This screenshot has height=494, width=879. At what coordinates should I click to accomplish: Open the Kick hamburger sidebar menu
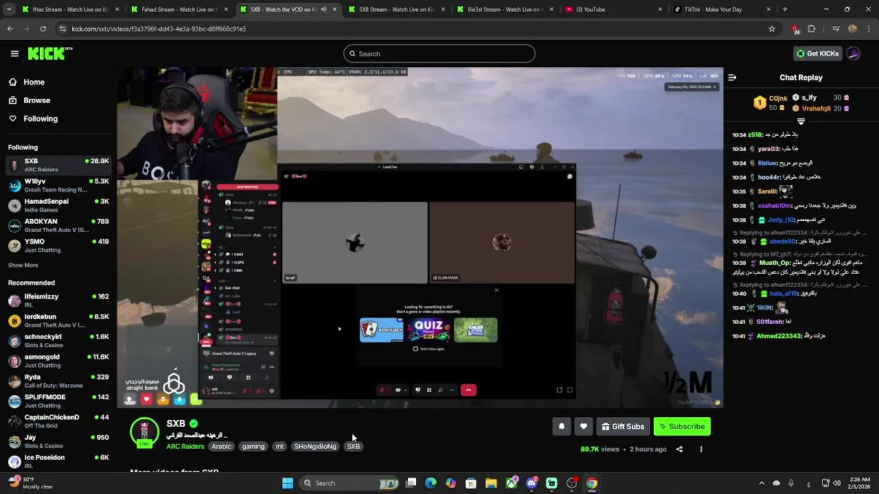tap(14, 54)
